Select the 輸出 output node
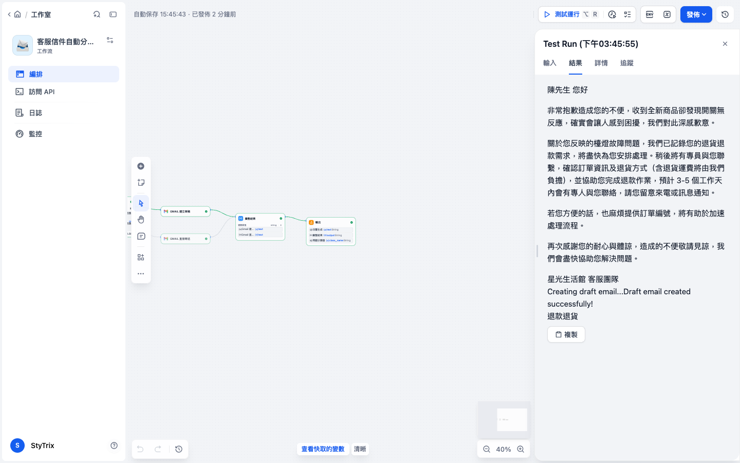The width and height of the screenshot is (740, 463). coord(331,232)
